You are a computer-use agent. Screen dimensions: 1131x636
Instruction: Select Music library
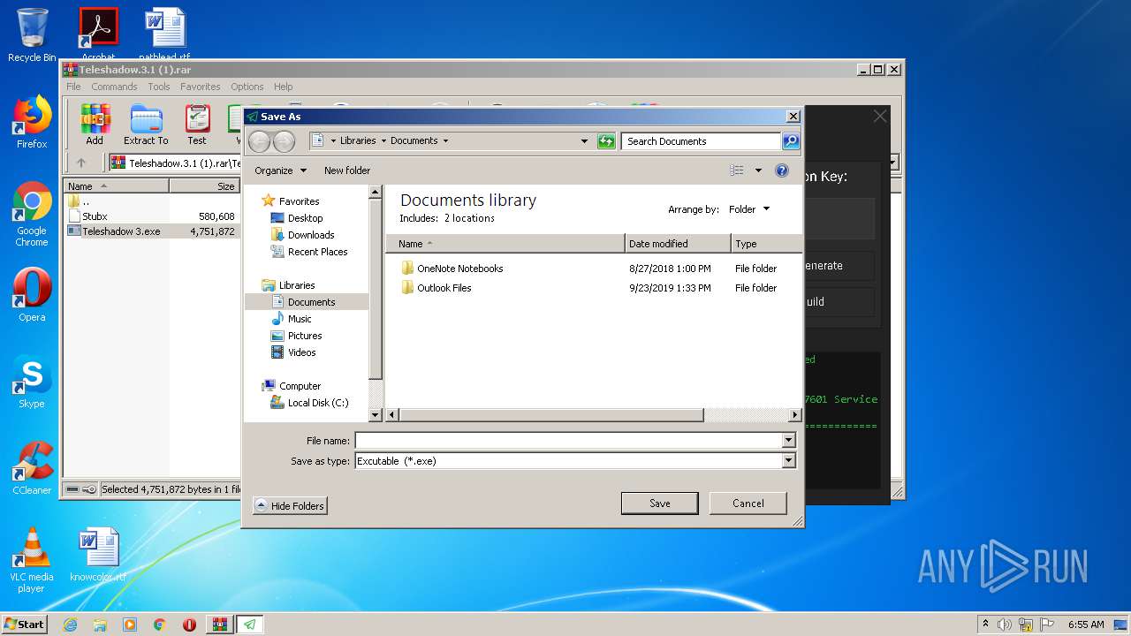coord(300,319)
